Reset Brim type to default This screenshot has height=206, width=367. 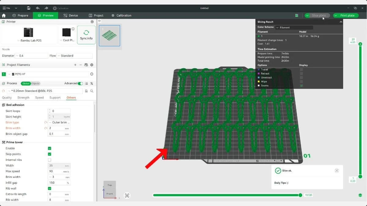pos(46,122)
